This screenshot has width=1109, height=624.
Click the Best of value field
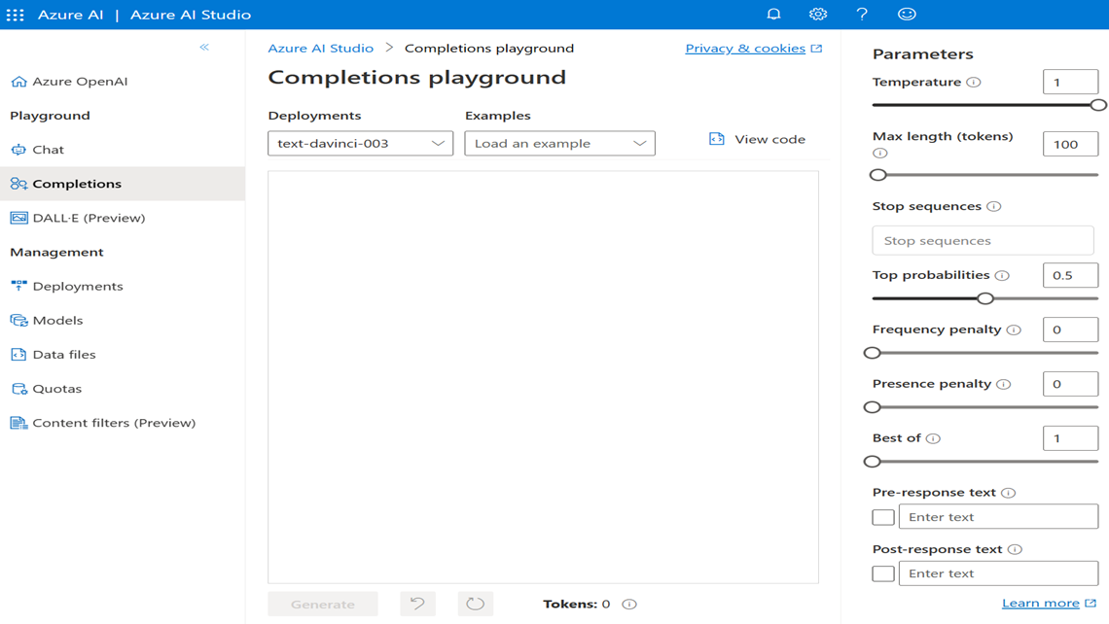[x=1070, y=439]
